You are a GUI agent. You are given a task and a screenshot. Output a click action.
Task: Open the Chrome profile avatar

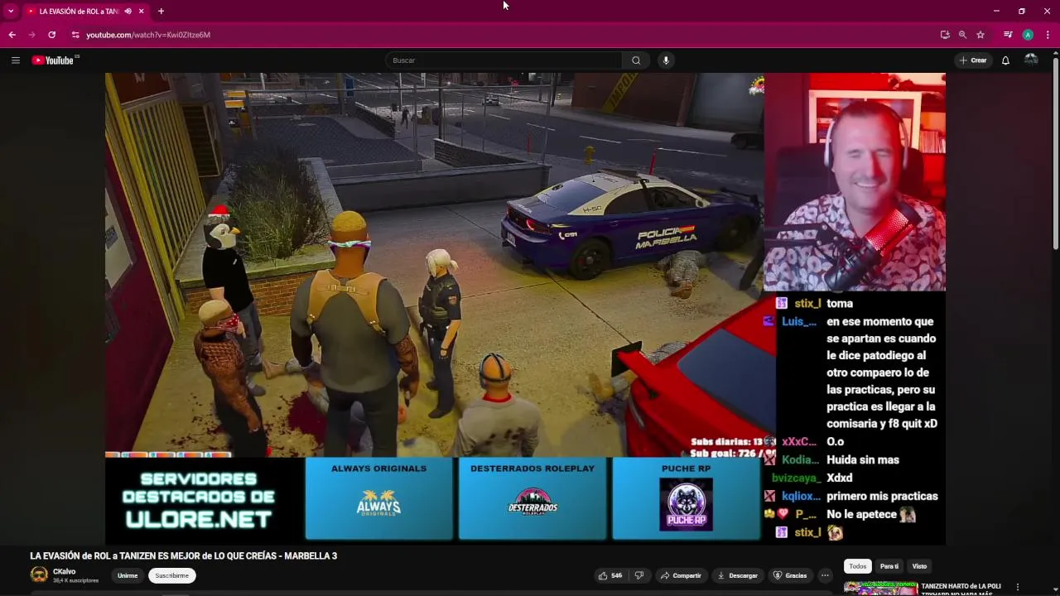point(1028,35)
